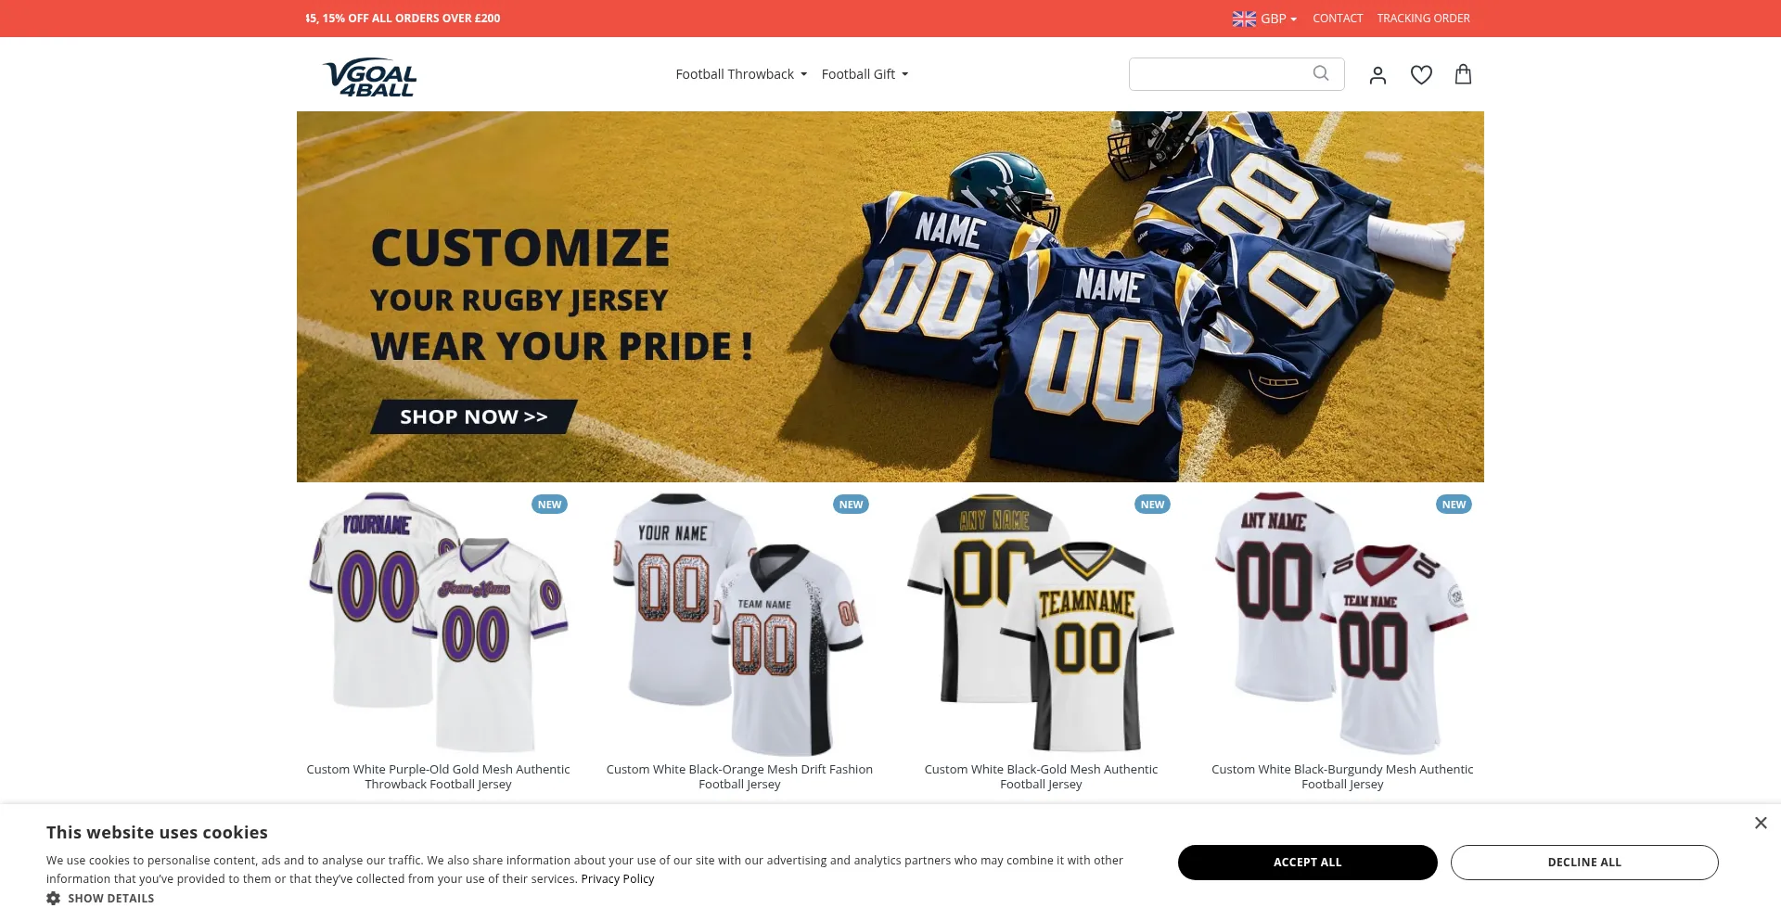The height and width of the screenshot is (921, 1781).
Task: Open the user account icon
Action: pos(1377,75)
